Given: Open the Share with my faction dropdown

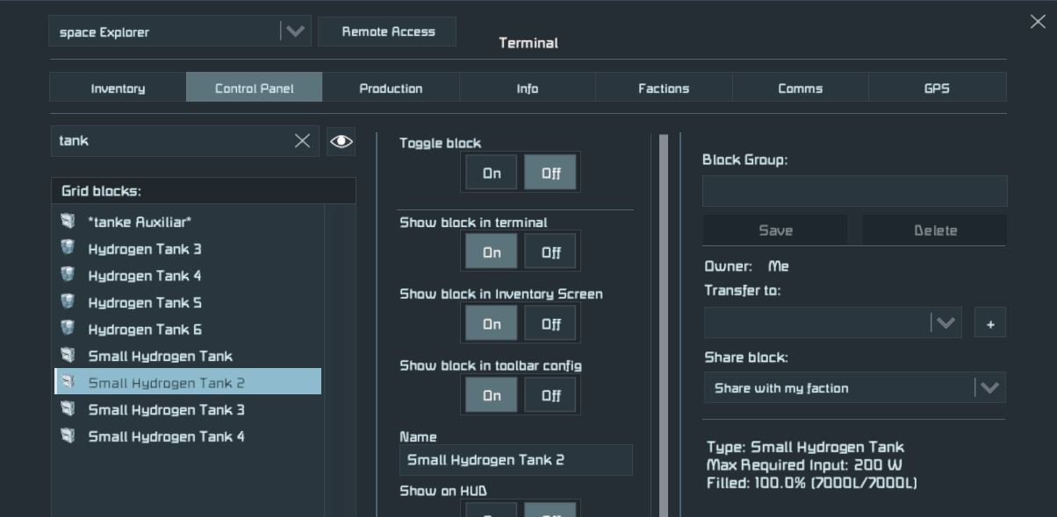Looking at the screenshot, I should 989,388.
